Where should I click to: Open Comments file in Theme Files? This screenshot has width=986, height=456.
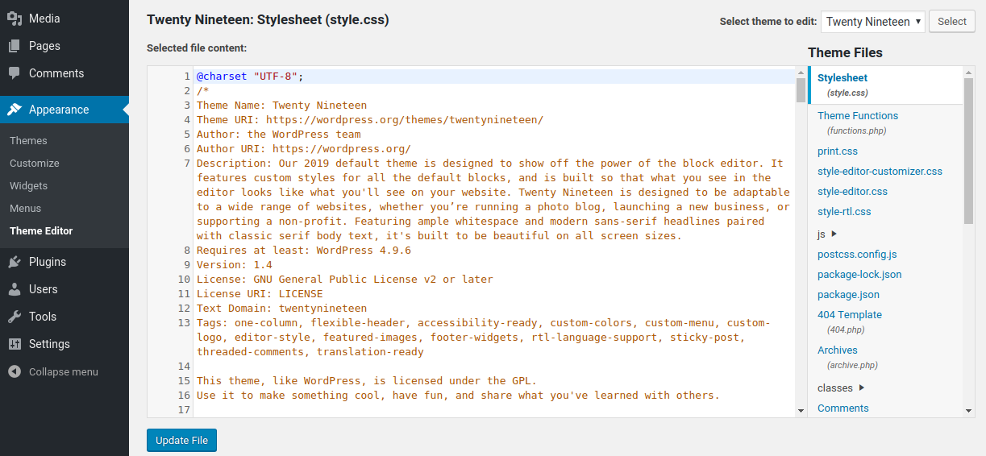(x=842, y=408)
